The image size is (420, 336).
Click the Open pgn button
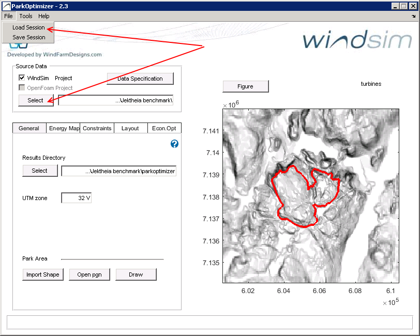89,274
